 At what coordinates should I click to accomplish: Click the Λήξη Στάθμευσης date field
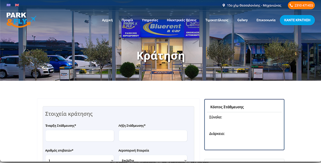(x=153, y=136)
